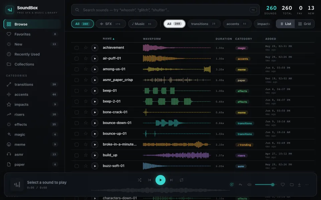The width and height of the screenshot is (321, 200).
Task: Switch to Grid view
Action: [305, 24]
